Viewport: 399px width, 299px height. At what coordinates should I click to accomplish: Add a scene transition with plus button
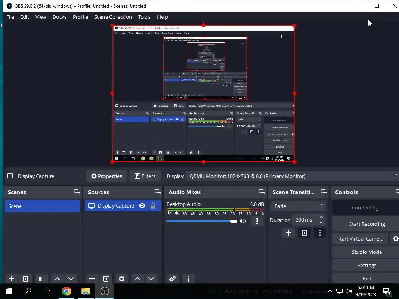click(289, 233)
